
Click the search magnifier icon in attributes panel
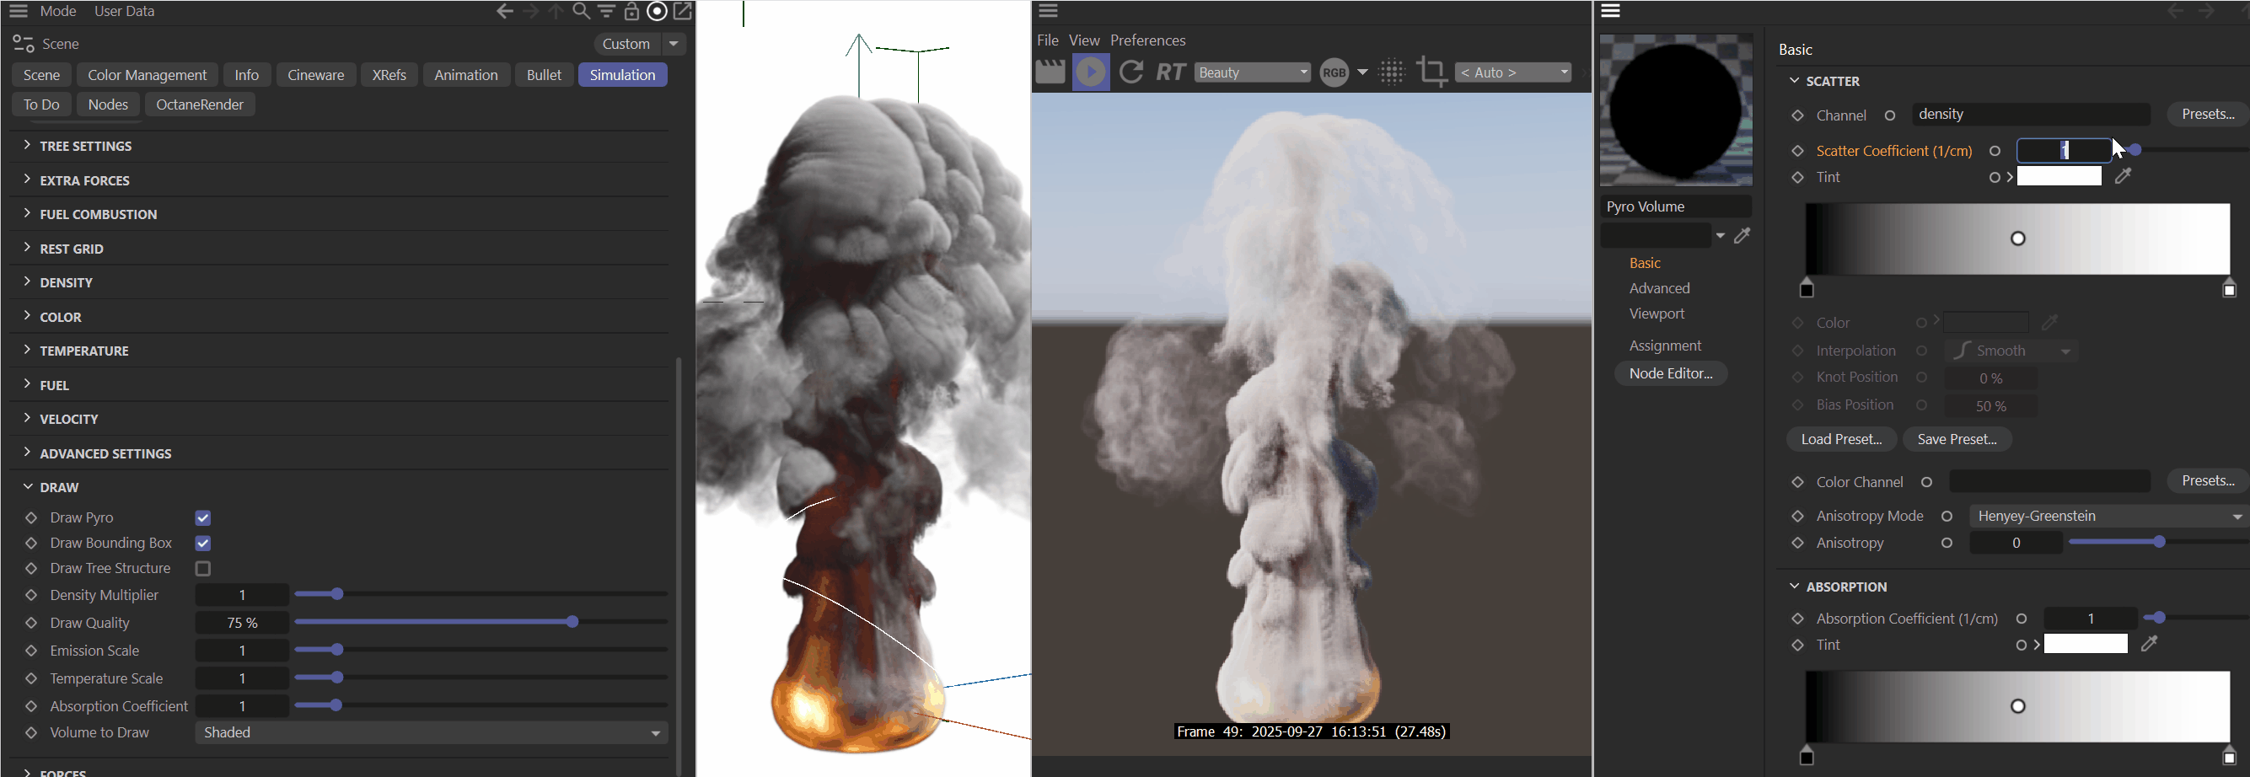581,11
